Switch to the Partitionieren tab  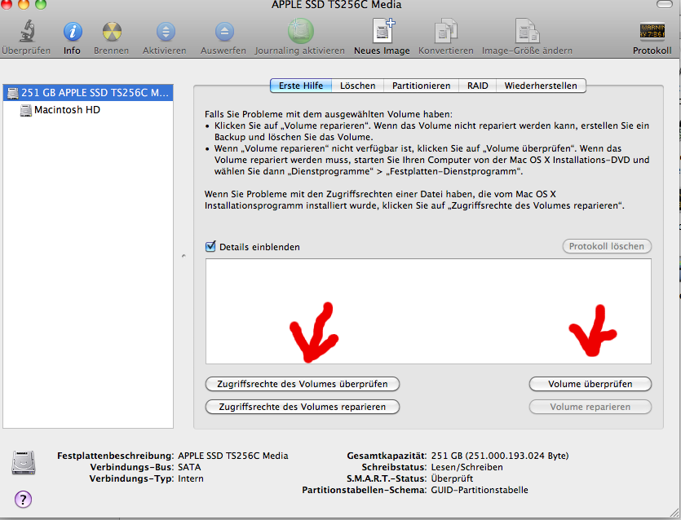(421, 86)
